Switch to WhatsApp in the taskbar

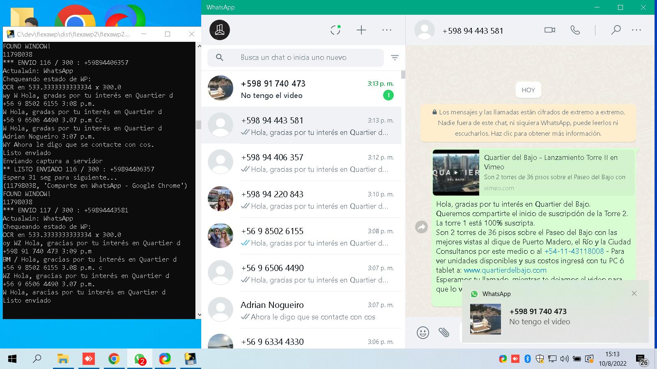[x=140, y=359]
